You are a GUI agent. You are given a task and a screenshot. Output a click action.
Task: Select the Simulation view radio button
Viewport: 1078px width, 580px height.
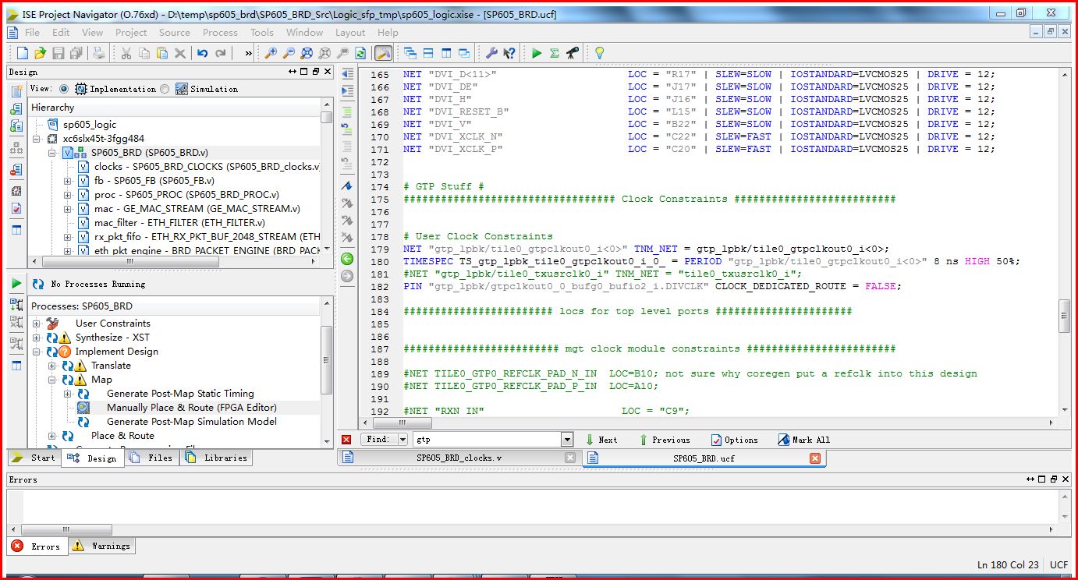(165, 89)
